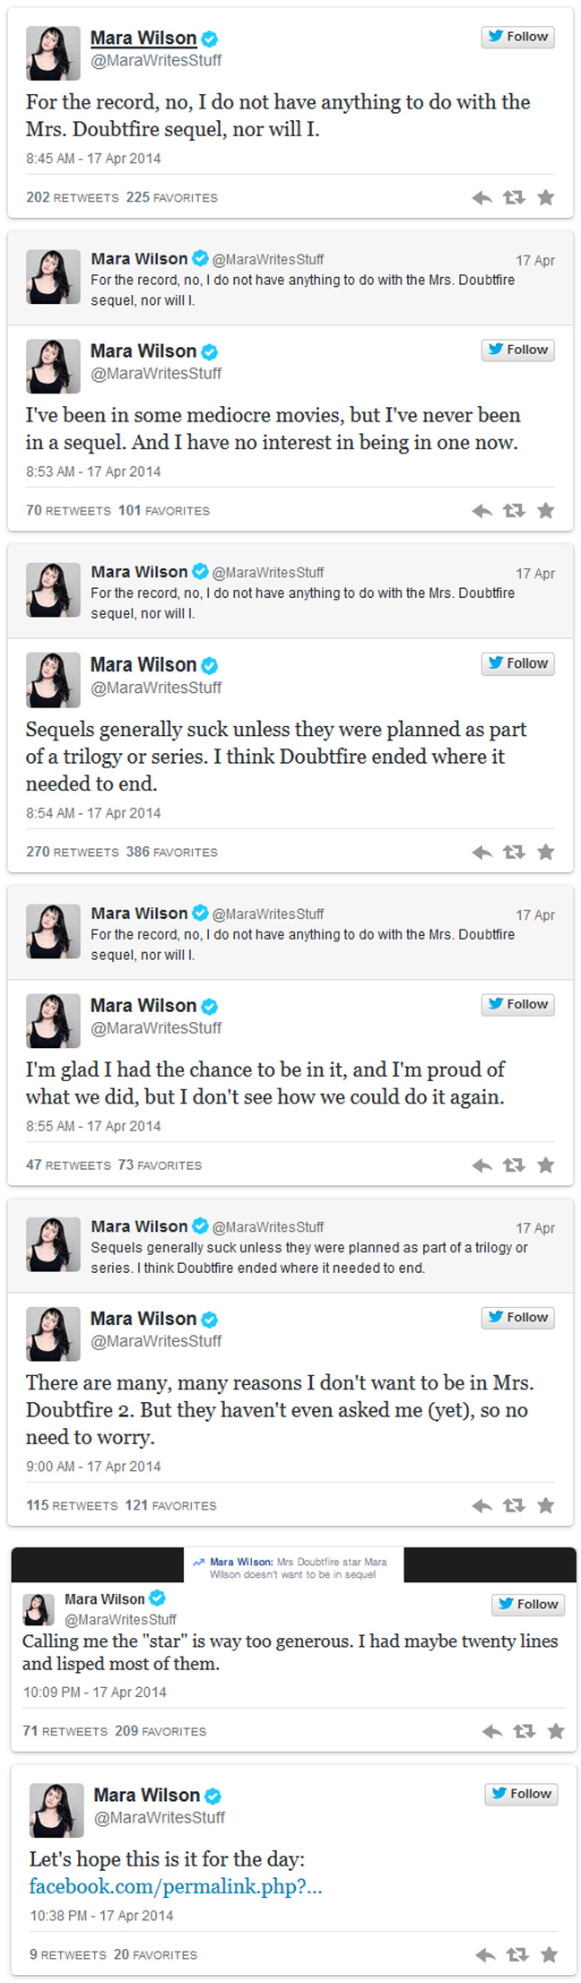Favorite the 8:53 AM mediocre movies tweet
The image size is (581, 1983).
pyautogui.click(x=545, y=511)
